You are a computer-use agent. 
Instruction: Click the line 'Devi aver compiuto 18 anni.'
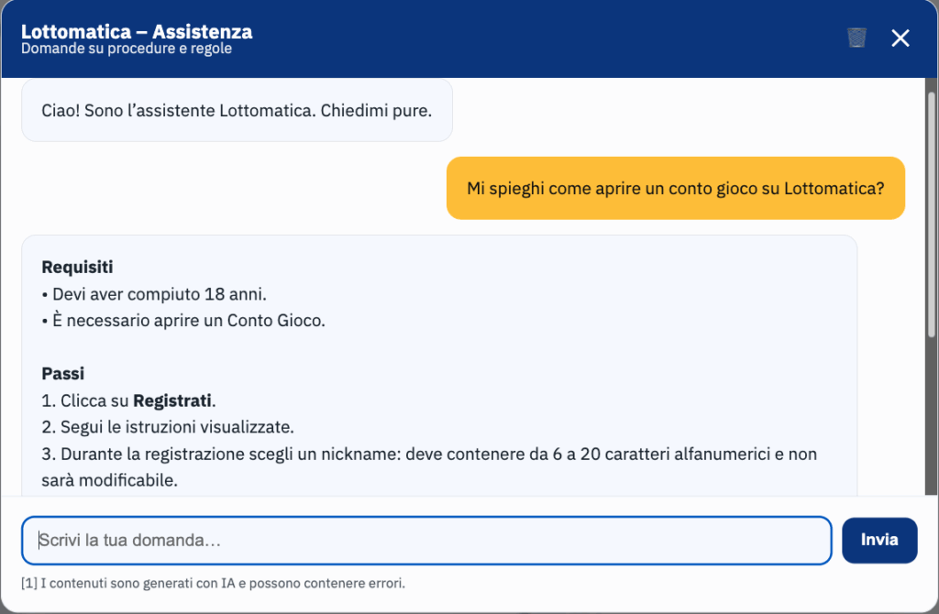click(x=154, y=294)
